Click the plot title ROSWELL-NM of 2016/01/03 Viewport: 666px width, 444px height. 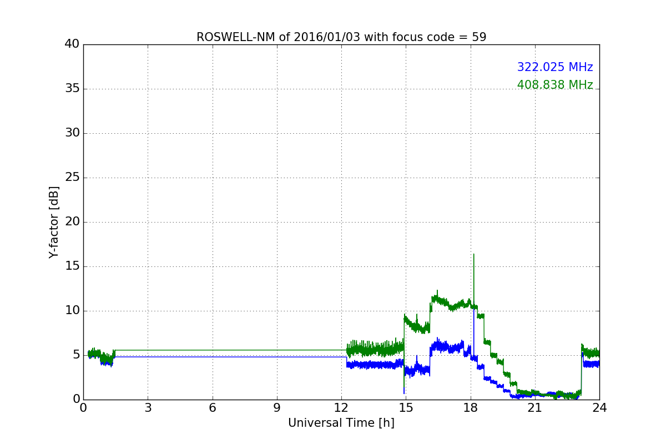[x=341, y=37]
